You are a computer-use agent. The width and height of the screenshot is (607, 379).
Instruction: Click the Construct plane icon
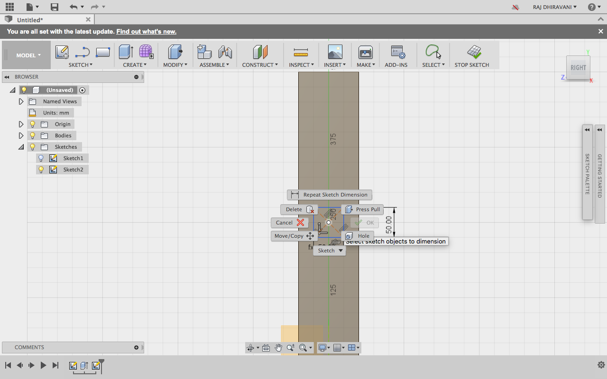260,52
